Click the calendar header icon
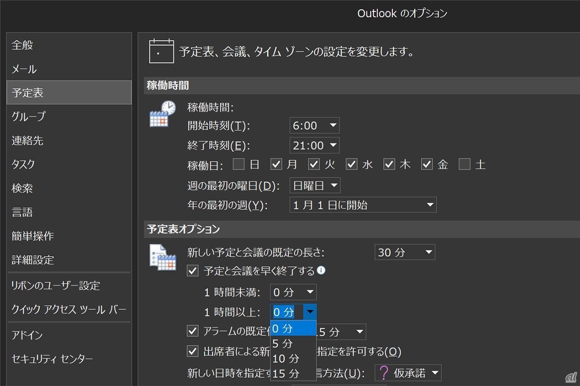Screen dimensions: 580x386 click(161, 51)
